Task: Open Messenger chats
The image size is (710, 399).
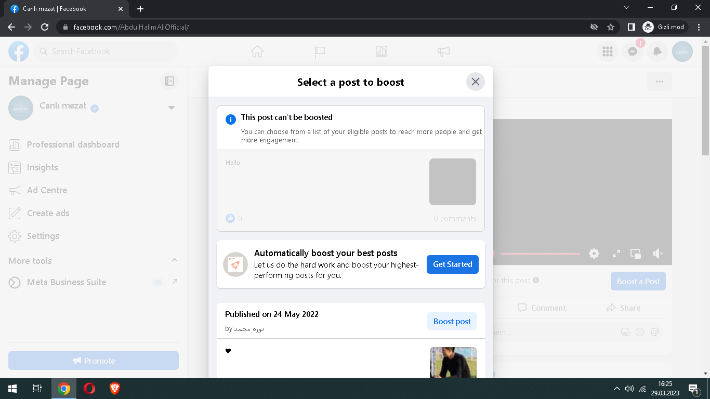Action: tap(633, 51)
